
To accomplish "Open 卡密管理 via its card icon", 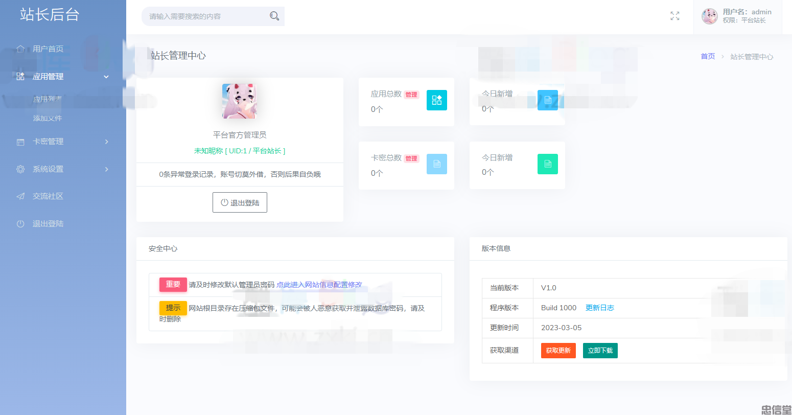I will pyautogui.click(x=19, y=141).
